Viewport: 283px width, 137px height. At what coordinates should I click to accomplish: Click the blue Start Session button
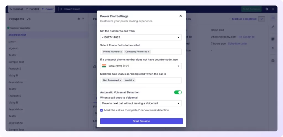click(x=141, y=121)
